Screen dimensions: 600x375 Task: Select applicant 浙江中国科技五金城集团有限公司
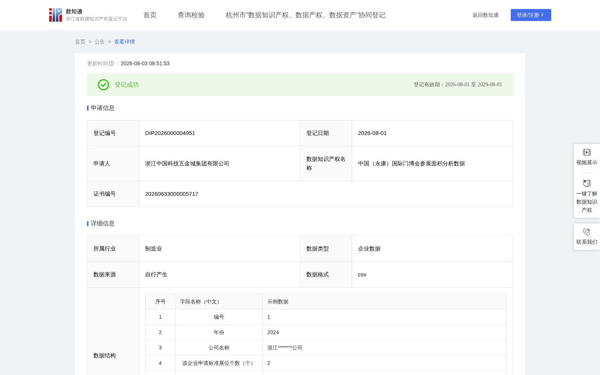(x=187, y=163)
